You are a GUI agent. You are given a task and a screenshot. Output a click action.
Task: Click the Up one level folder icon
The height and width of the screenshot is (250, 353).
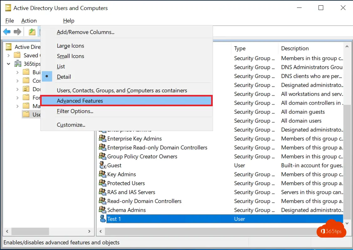pos(32,32)
